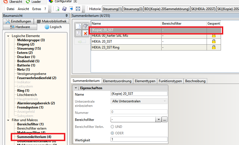Click the Nummer input field
The image size is (239, 145).
(139, 112)
